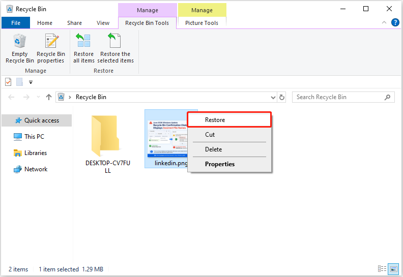Click the '2 items' status text
403x277 pixels.
click(18, 269)
